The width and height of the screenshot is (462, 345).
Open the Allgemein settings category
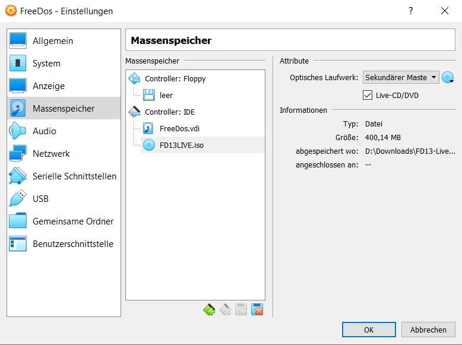64,40
